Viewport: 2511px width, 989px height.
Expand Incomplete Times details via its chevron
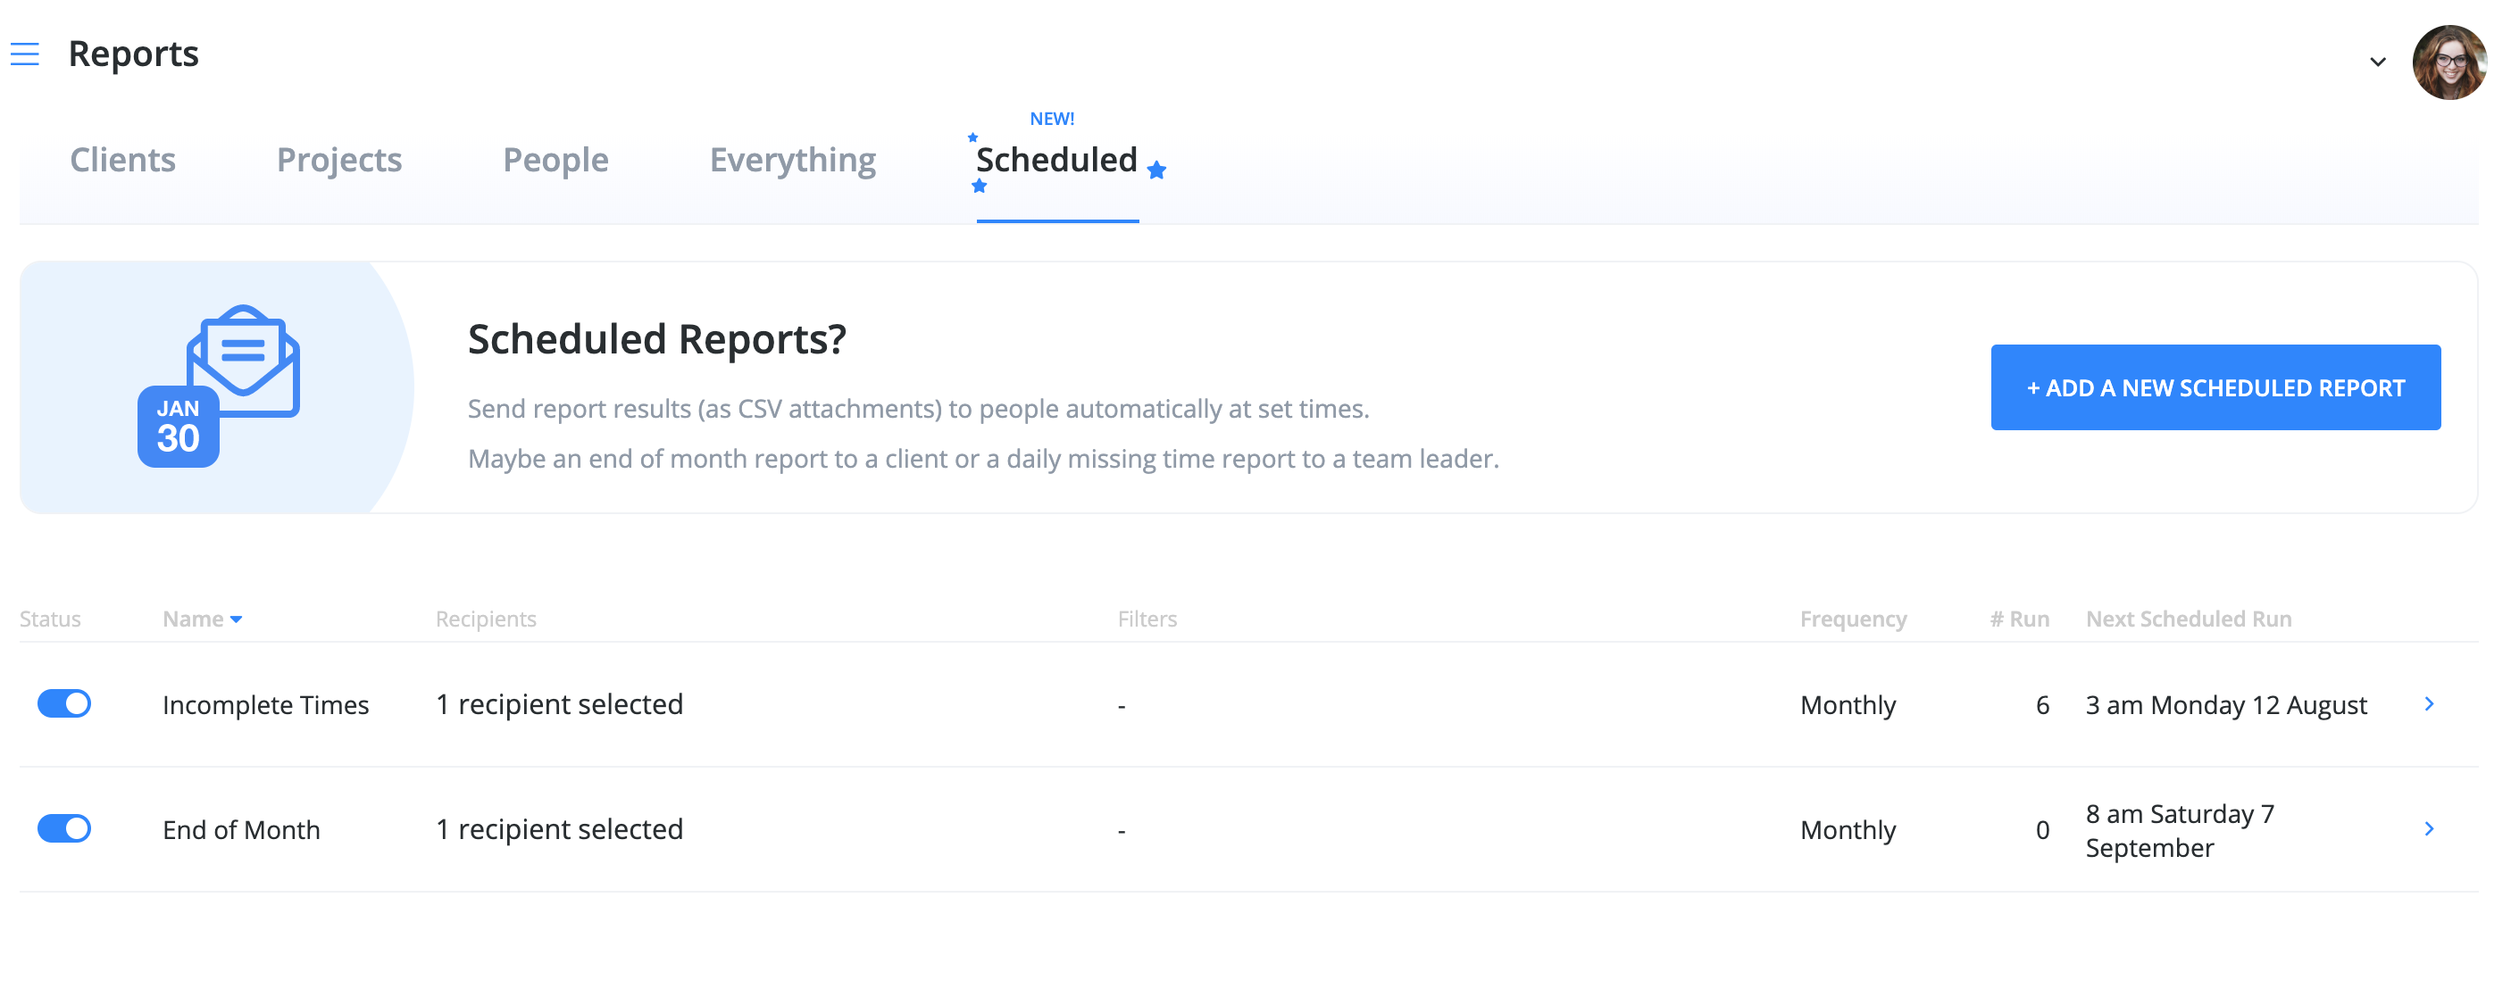coord(2431,703)
